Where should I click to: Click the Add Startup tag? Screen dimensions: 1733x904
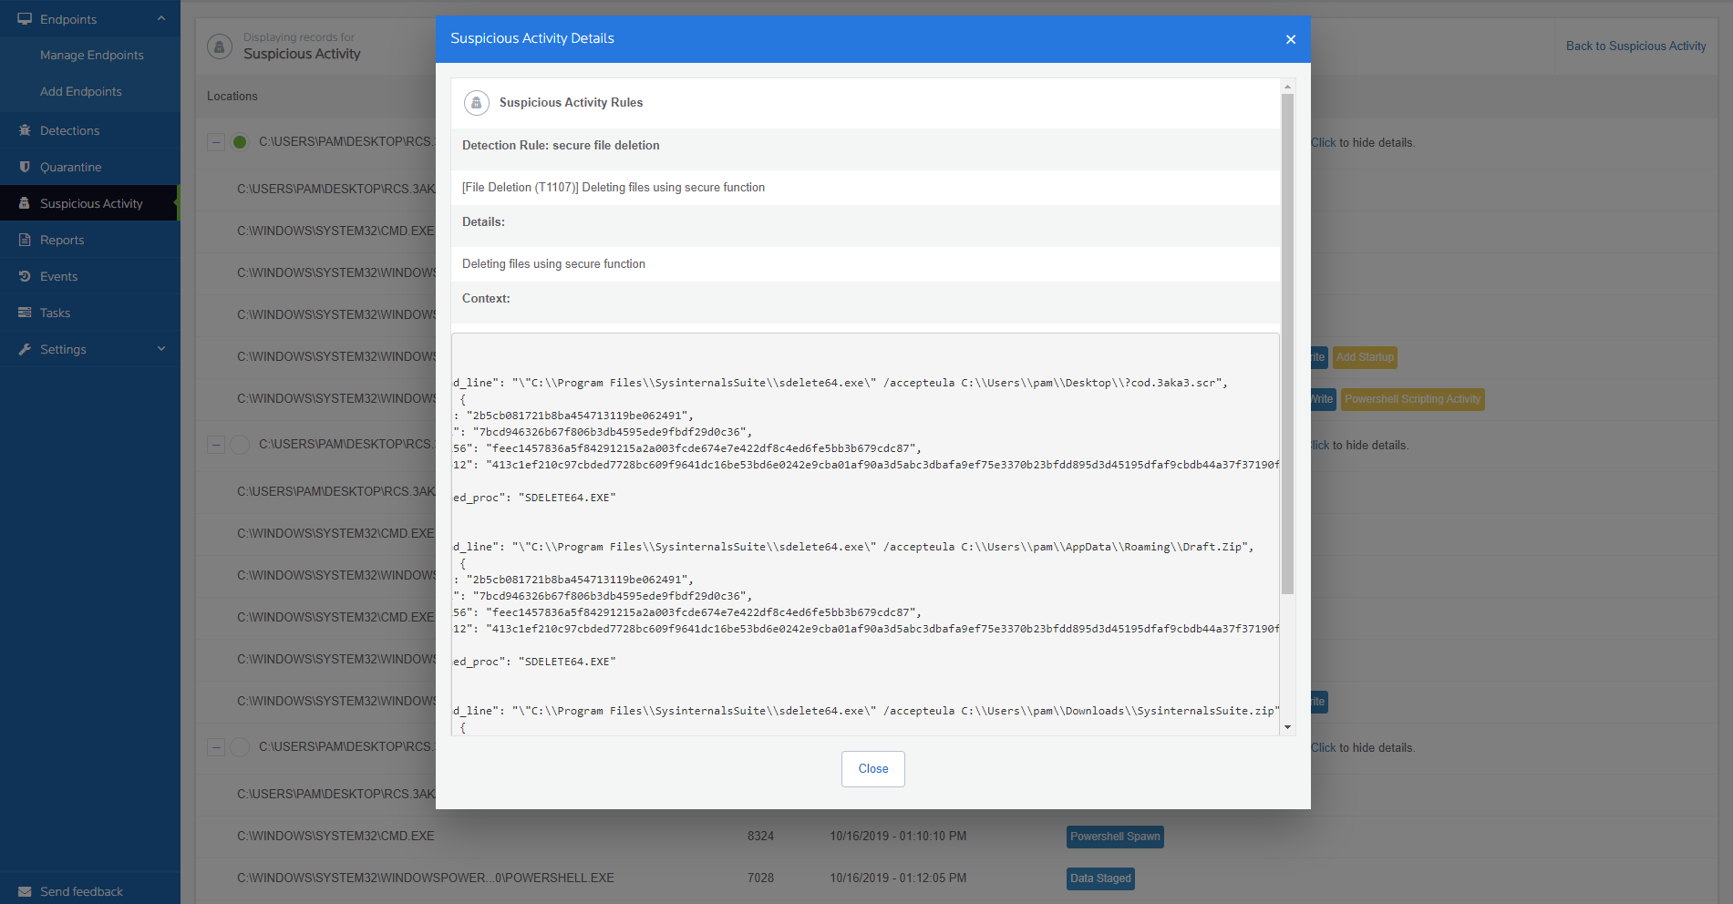1365,357
